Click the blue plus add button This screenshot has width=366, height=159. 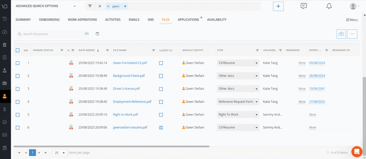click(278, 6)
